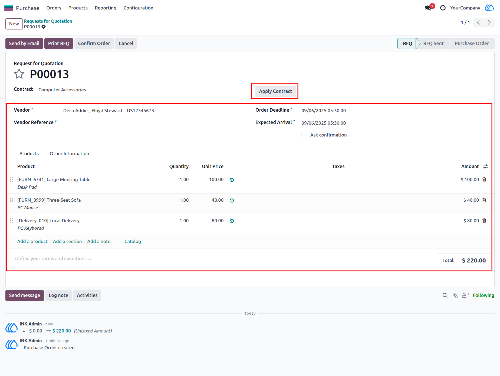This screenshot has height=376, width=500.
Task: Follow the Requests for Quotation breadcrumb
Action: (x=48, y=21)
